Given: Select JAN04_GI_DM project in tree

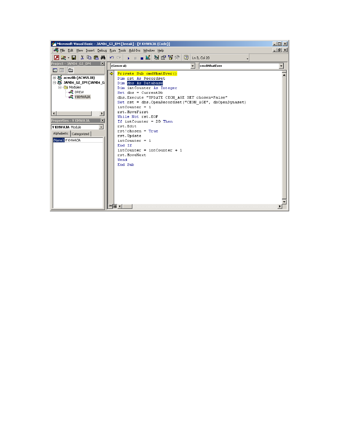Looking at the screenshot, I should [x=84, y=83].
